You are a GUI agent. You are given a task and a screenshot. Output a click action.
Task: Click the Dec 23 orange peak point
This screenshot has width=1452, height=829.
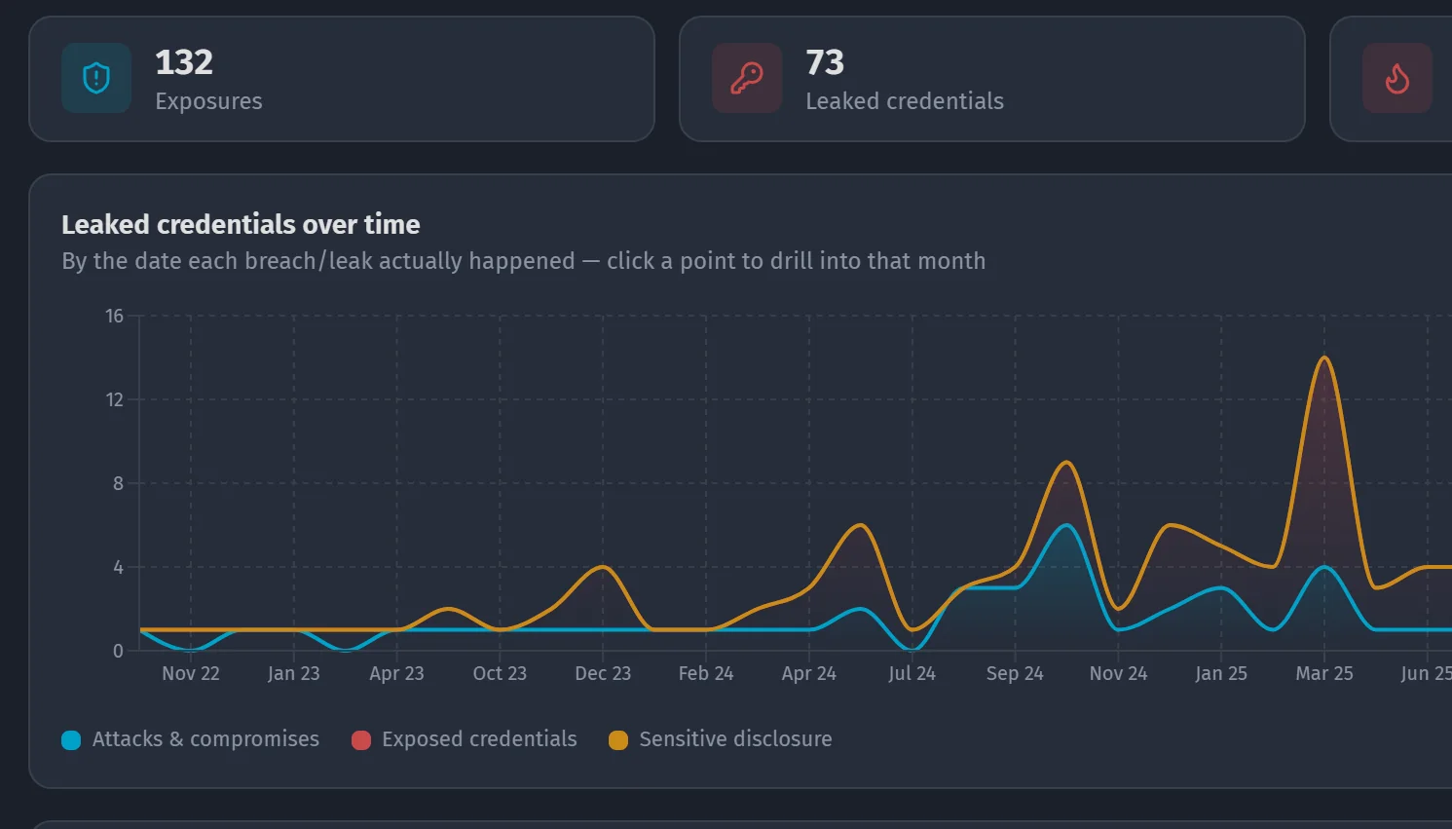(x=603, y=567)
